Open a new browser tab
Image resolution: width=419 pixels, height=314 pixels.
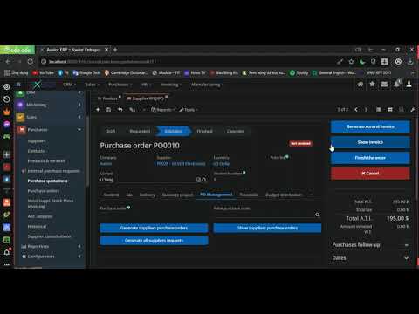click(x=115, y=50)
